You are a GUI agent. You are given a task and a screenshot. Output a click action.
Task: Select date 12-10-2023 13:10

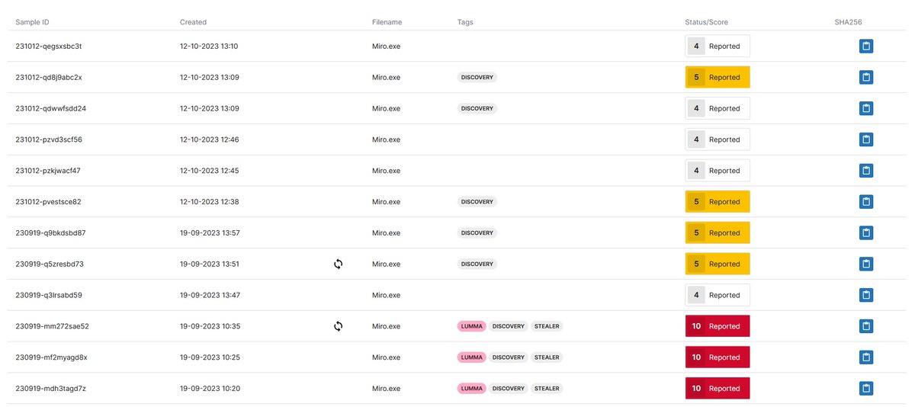pos(210,46)
